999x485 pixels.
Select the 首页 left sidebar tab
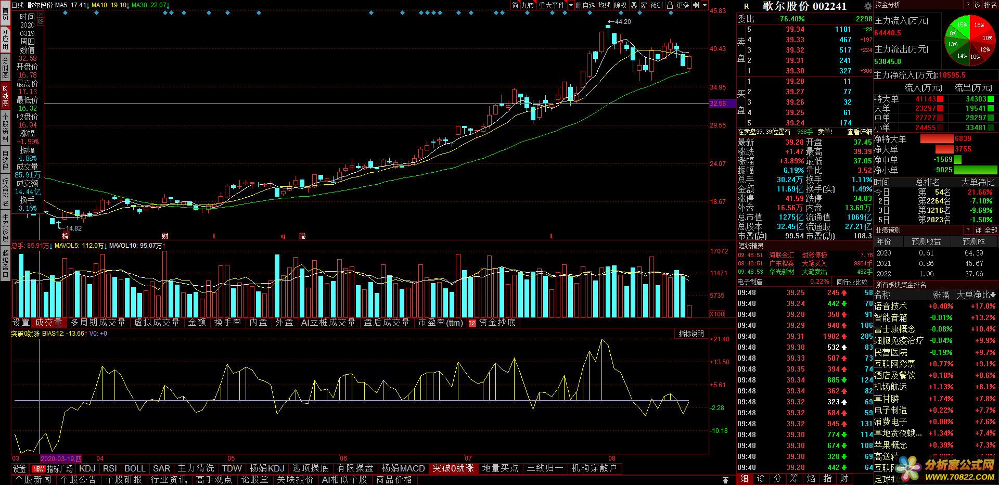click(5, 12)
